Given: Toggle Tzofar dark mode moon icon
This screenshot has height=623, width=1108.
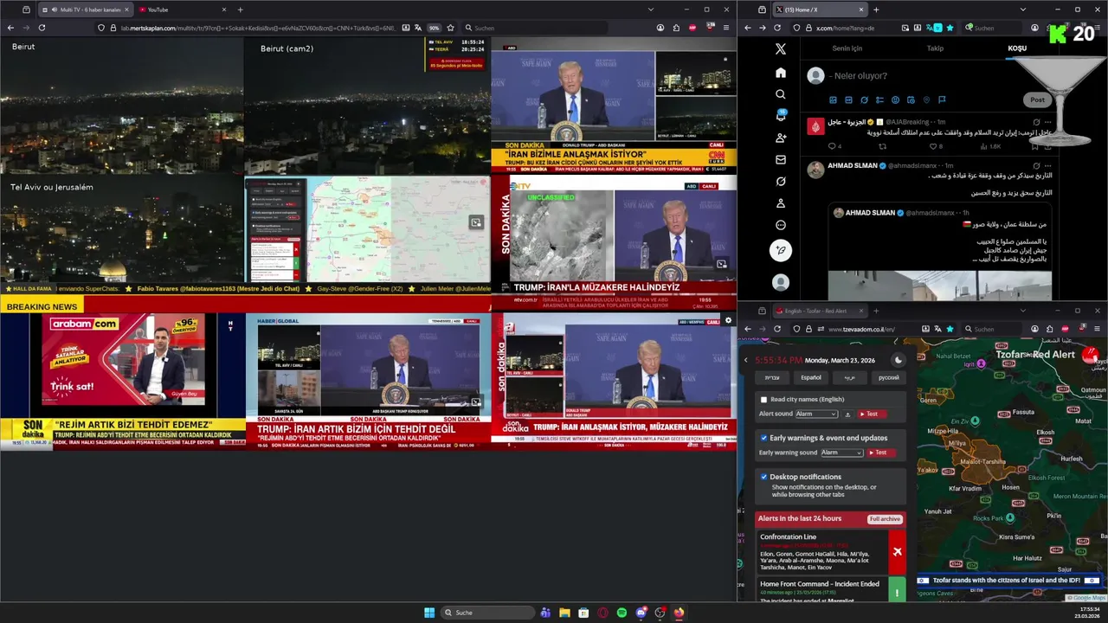Looking at the screenshot, I should click(899, 360).
